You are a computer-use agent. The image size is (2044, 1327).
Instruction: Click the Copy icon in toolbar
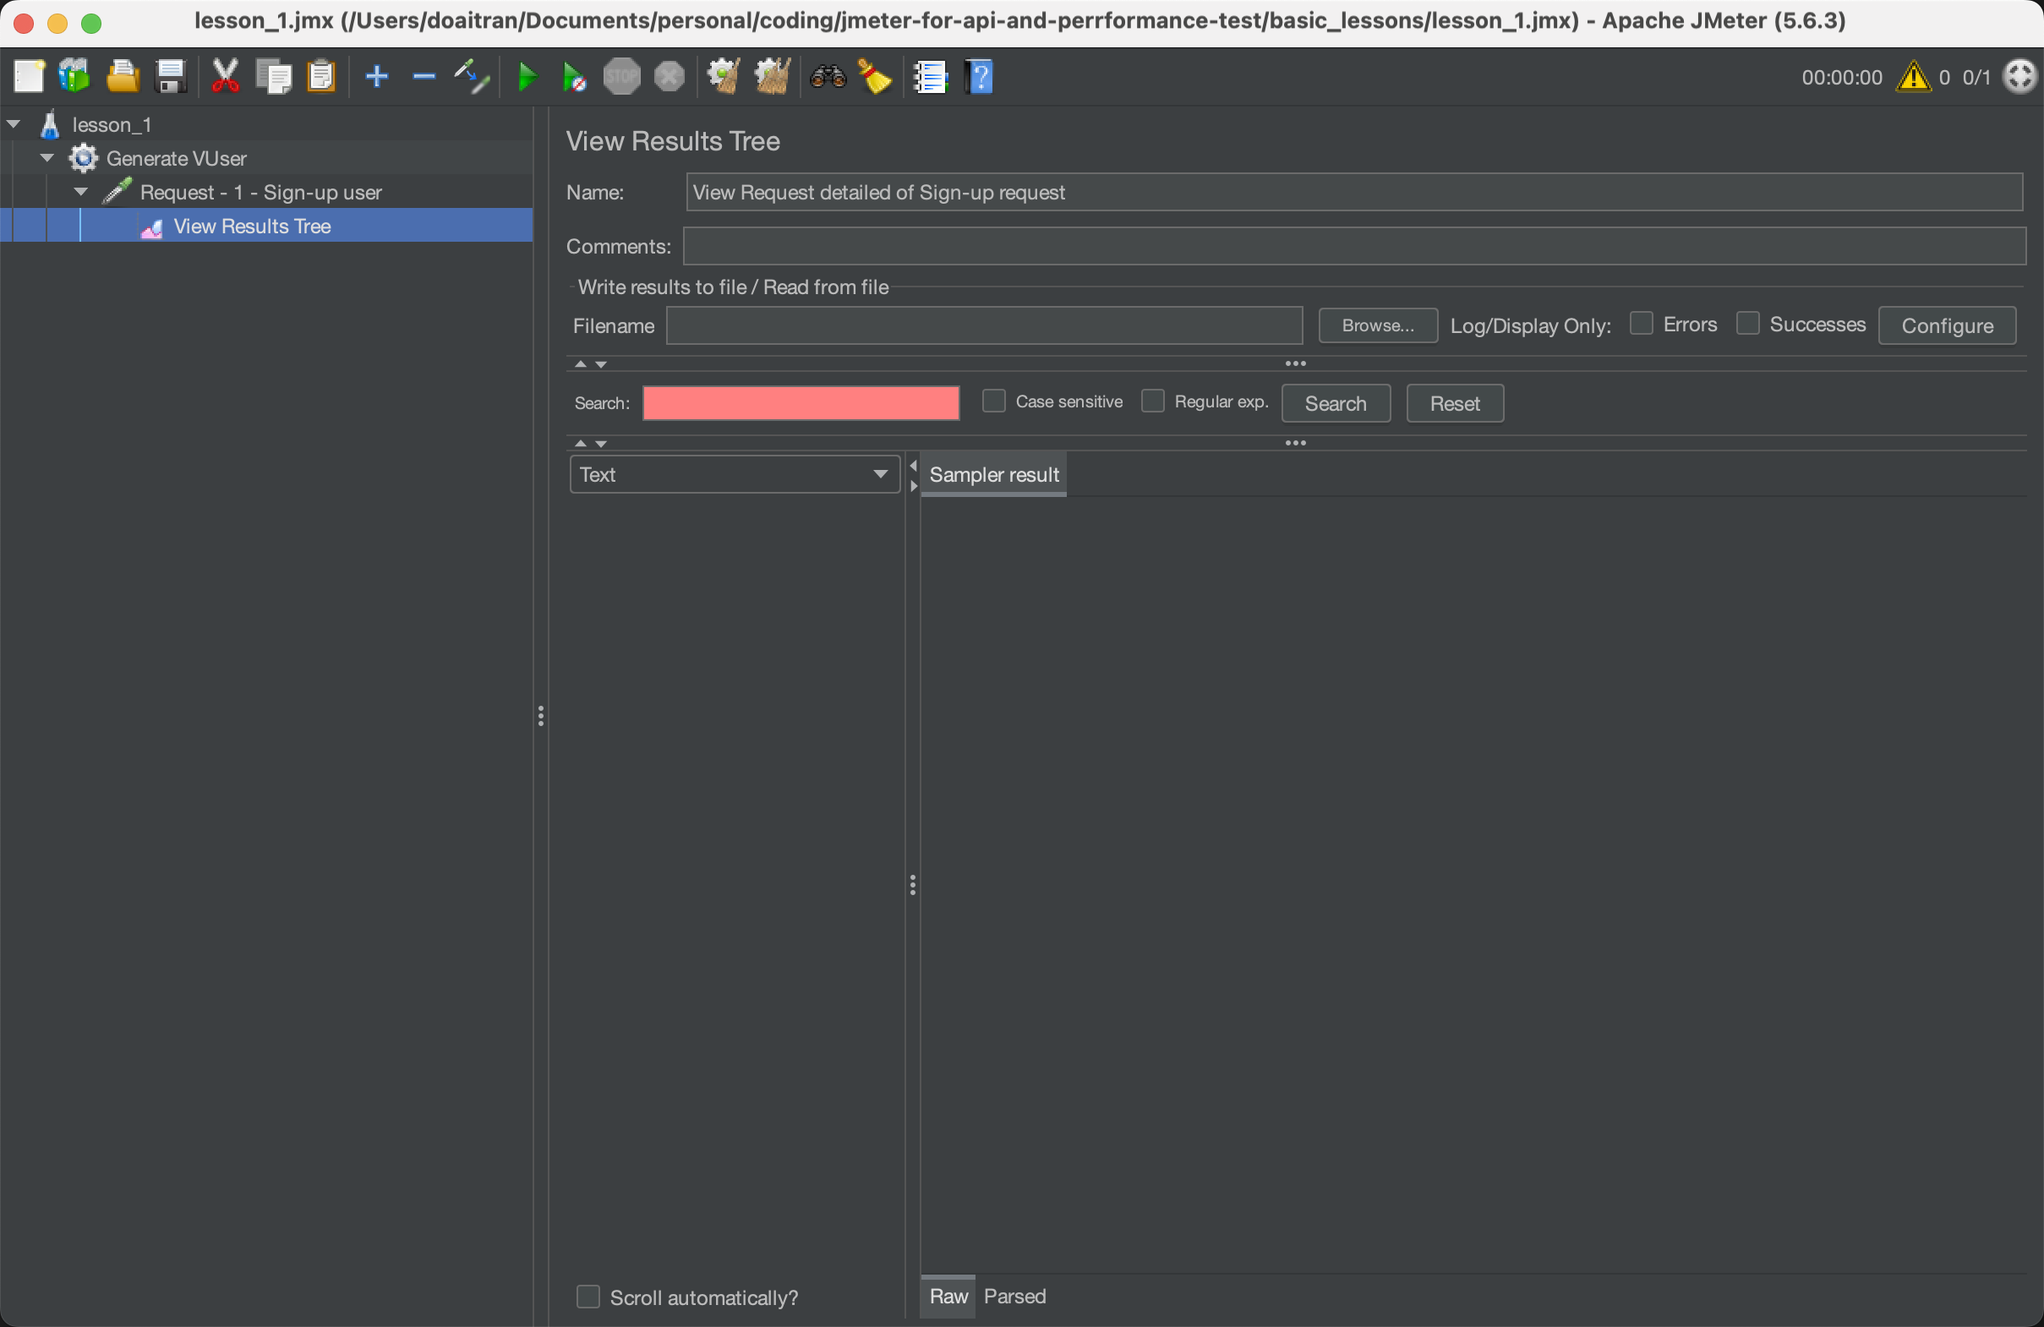click(x=275, y=76)
